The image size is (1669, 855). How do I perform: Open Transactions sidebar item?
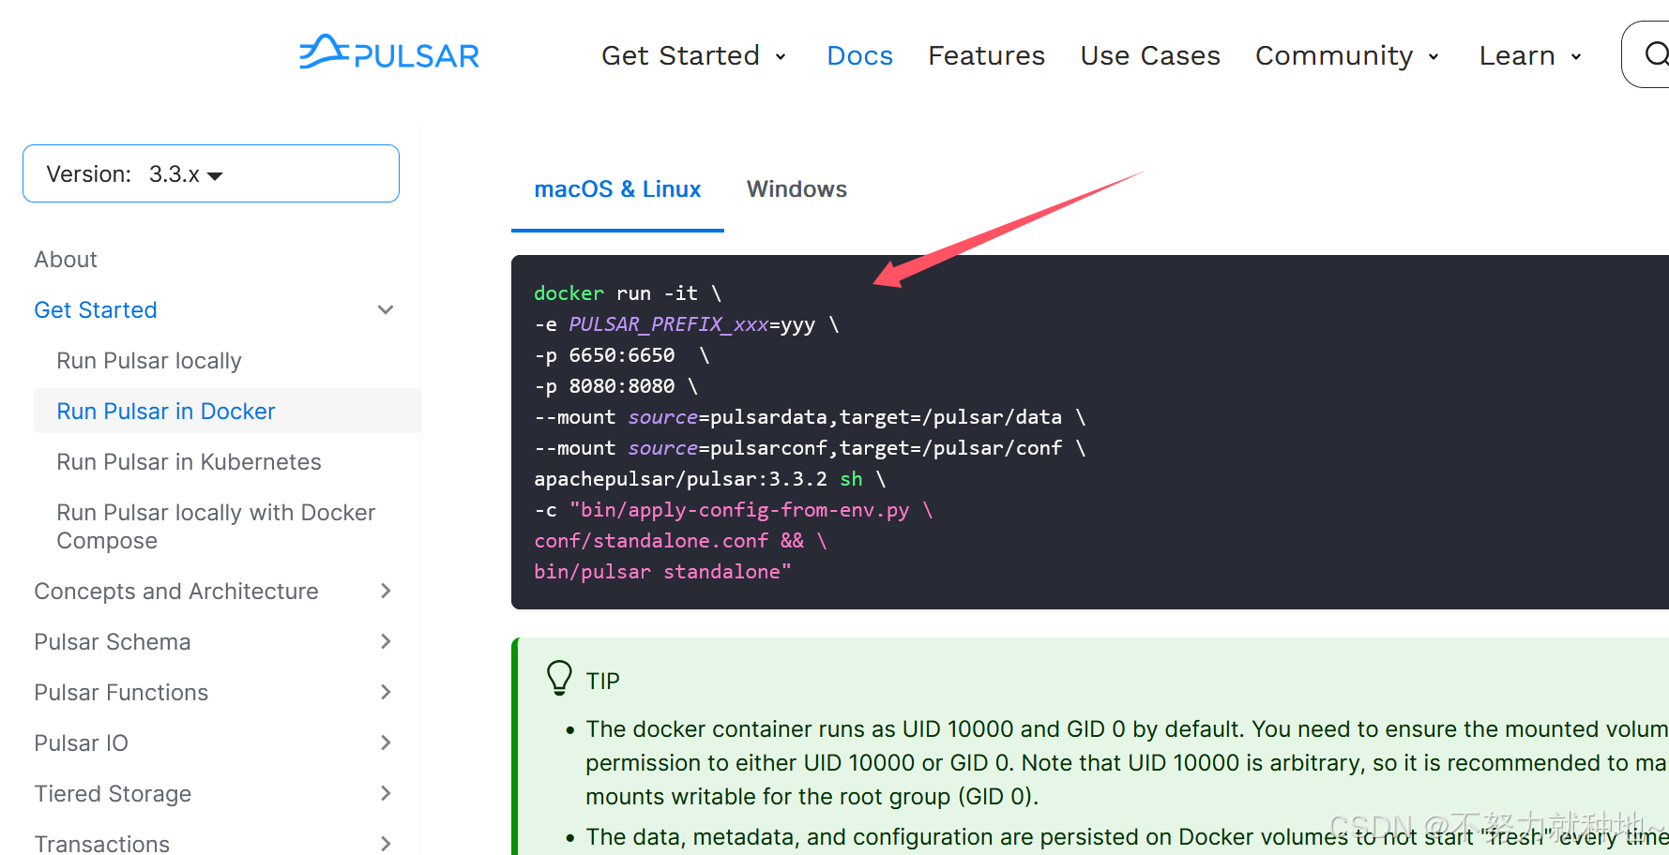(x=102, y=844)
